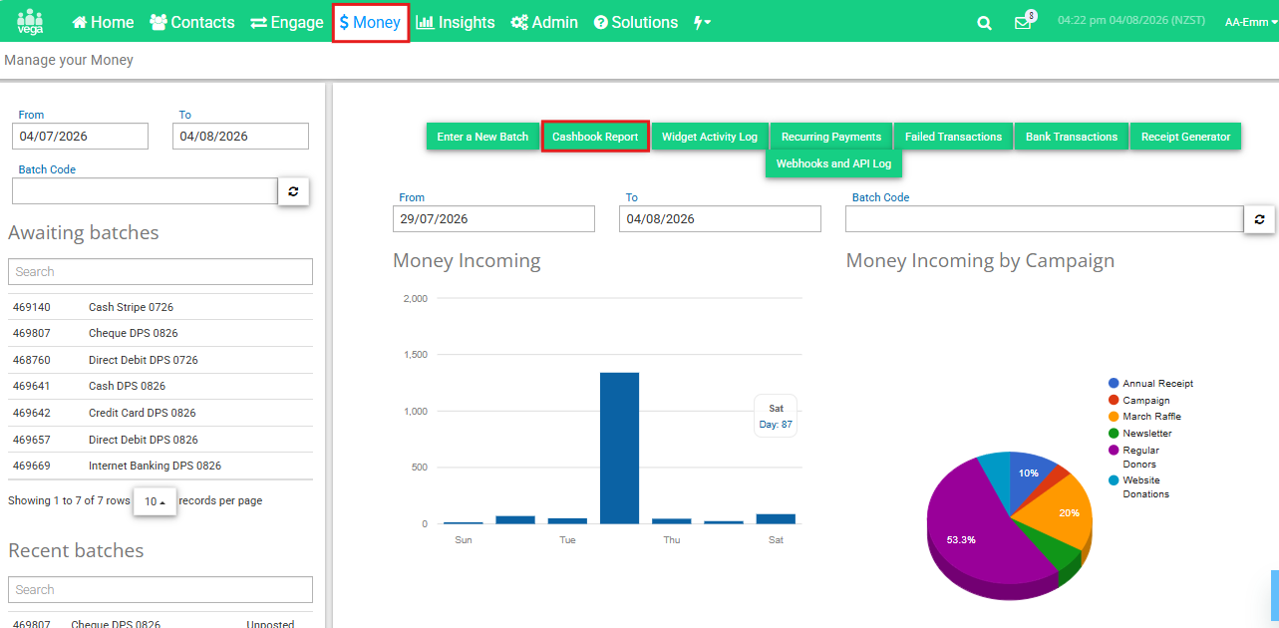Image resolution: width=1279 pixels, height=628 pixels.
Task: Click Enter a New Batch button
Action: tap(482, 137)
